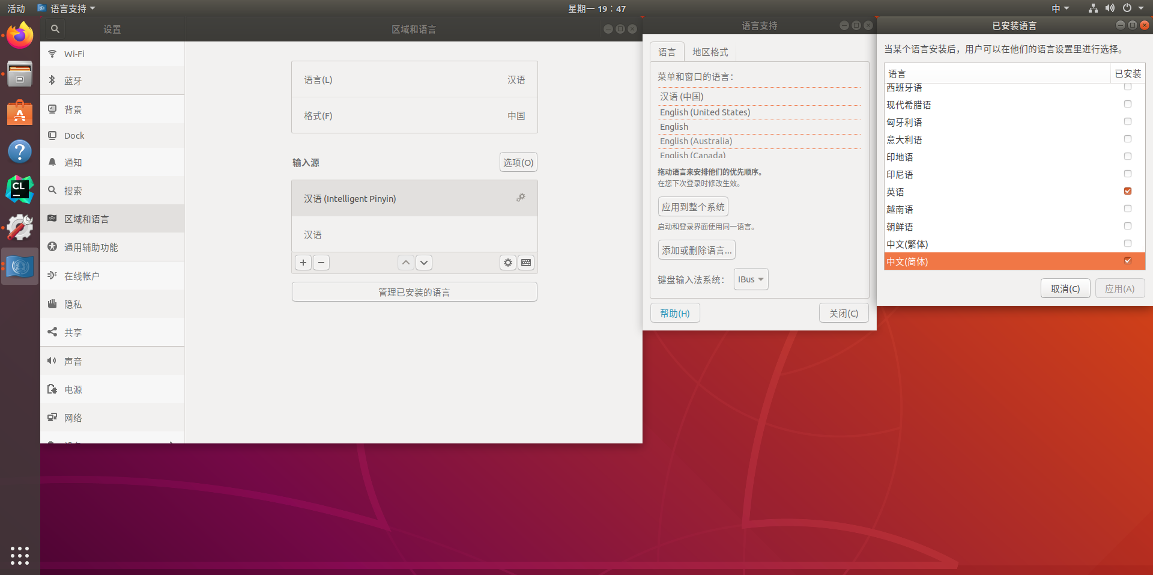This screenshot has height=575, width=1153.
Task: Click the search icon in Settings header
Action: tap(55, 29)
